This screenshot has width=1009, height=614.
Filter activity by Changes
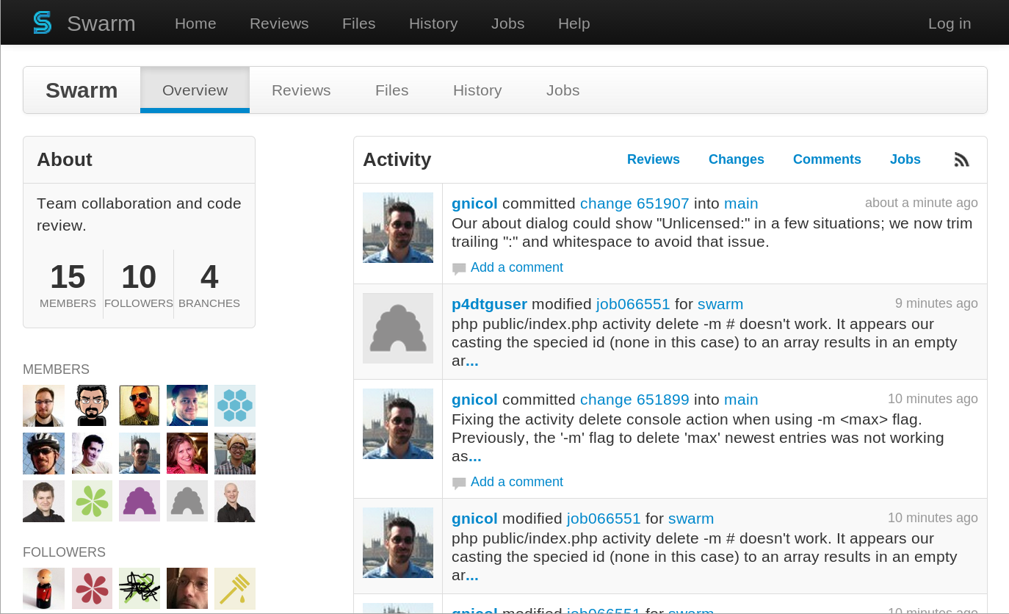(736, 159)
